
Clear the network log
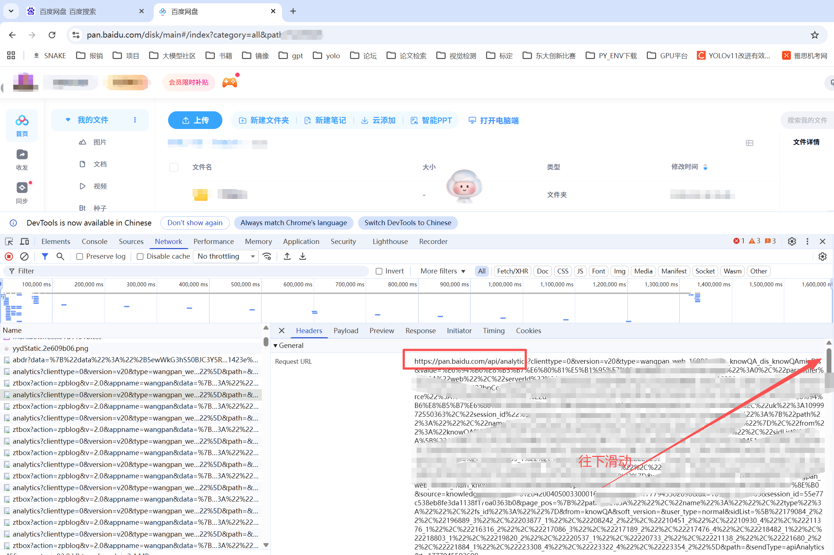click(x=24, y=256)
